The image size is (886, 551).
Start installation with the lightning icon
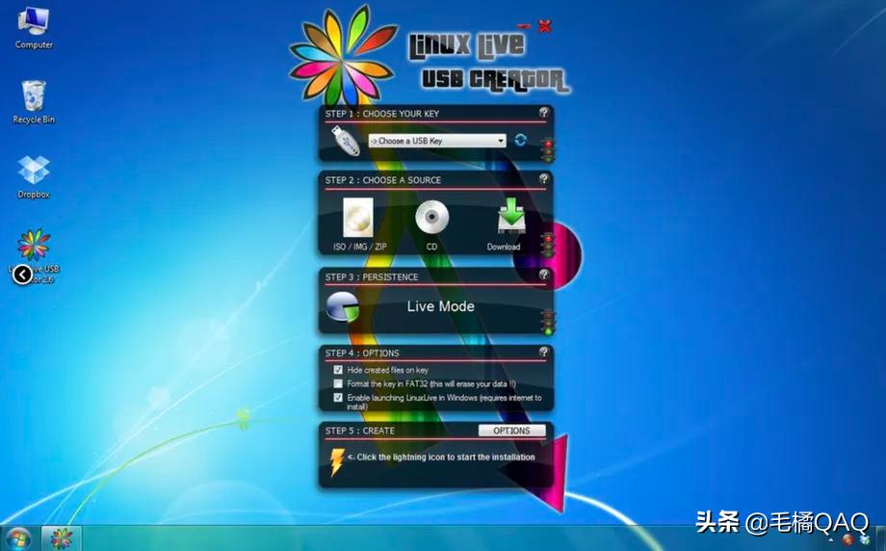337,461
